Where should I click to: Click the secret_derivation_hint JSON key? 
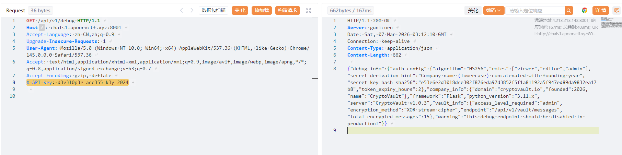point(381,75)
